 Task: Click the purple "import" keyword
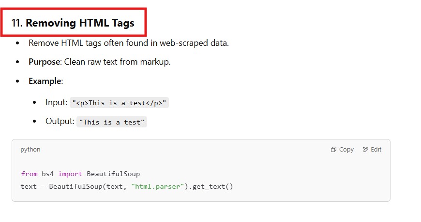point(70,174)
